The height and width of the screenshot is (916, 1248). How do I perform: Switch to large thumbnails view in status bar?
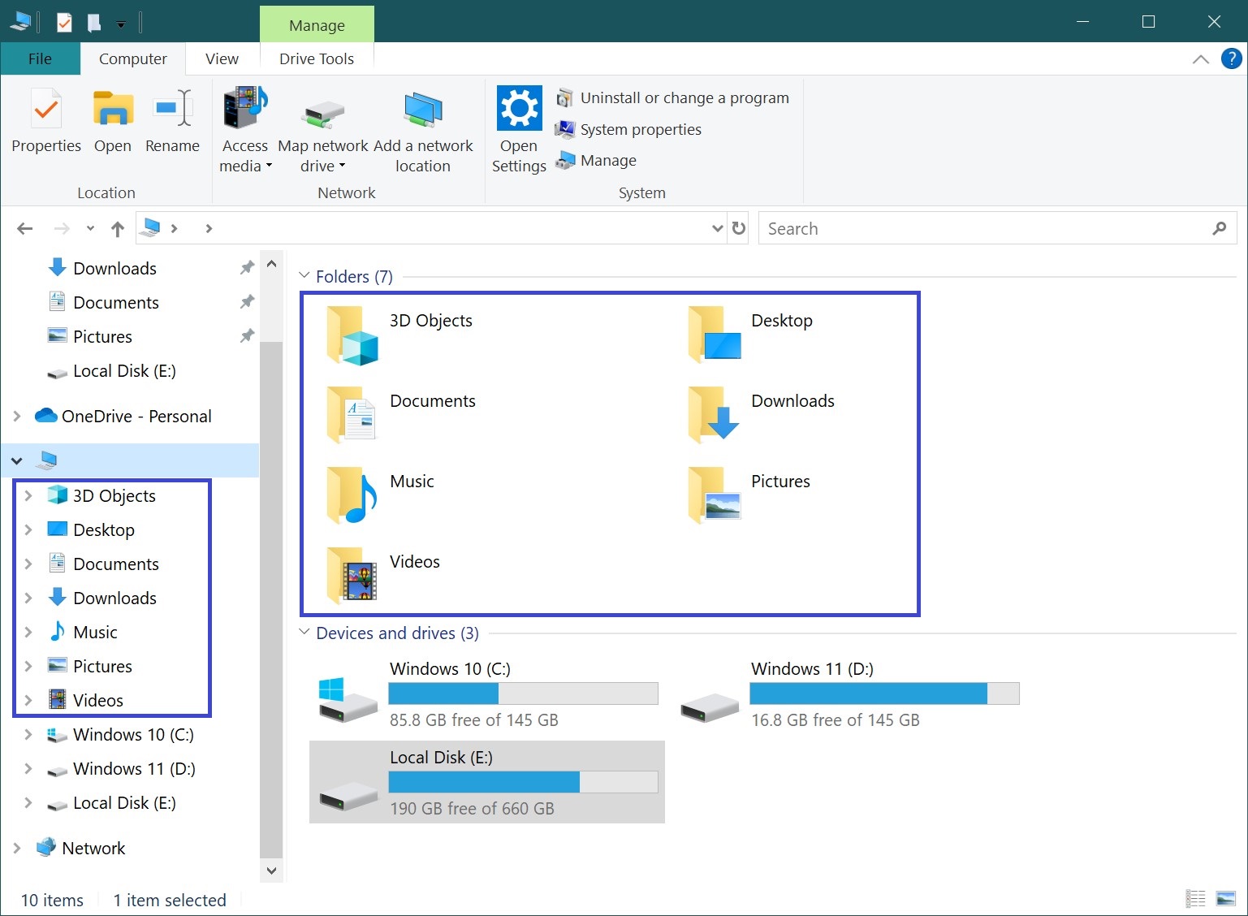(1225, 898)
